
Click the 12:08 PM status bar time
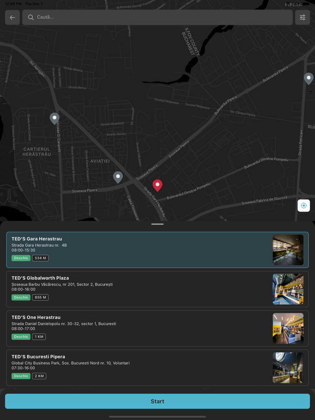13,4
